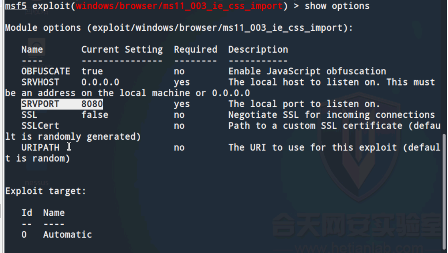Screen dimensions: 448x253
Task: Click the underlined msf5 prompt text
Action: [x=16, y=6]
